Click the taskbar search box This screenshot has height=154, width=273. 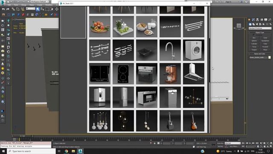point(31,151)
